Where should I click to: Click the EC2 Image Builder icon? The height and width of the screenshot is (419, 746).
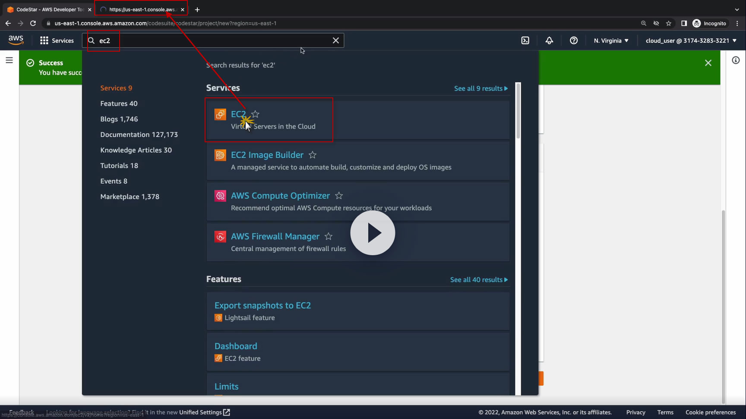(x=220, y=155)
